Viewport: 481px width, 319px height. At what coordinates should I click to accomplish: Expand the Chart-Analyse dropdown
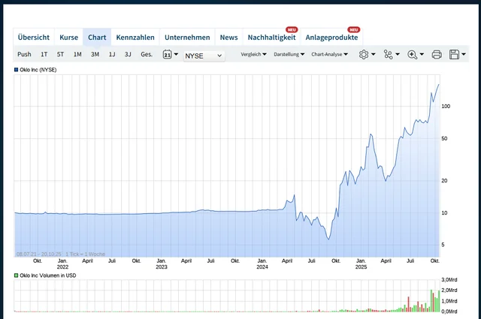[329, 55]
